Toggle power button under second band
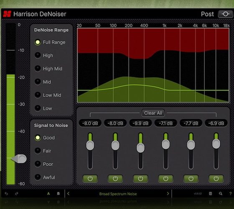The image size is (234, 209). coord(115,178)
